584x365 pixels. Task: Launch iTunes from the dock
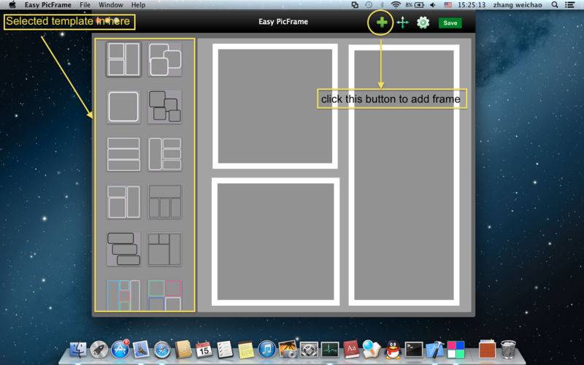pos(266,350)
